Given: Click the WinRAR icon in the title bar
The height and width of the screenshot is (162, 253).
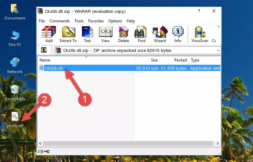Looking at the screenshot, I should (x=40, y=11).
